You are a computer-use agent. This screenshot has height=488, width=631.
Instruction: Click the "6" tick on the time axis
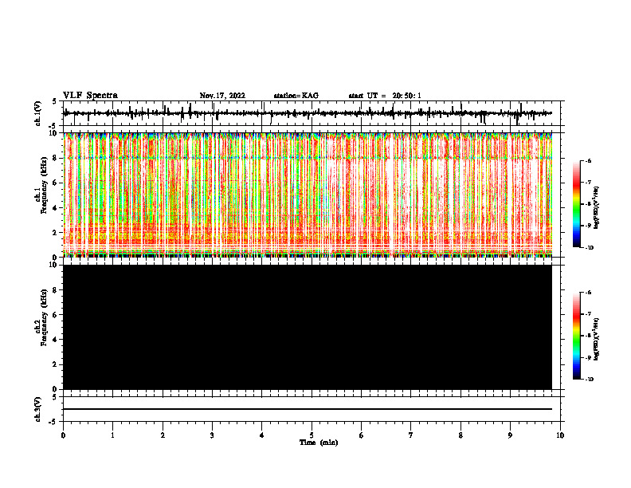362,435
